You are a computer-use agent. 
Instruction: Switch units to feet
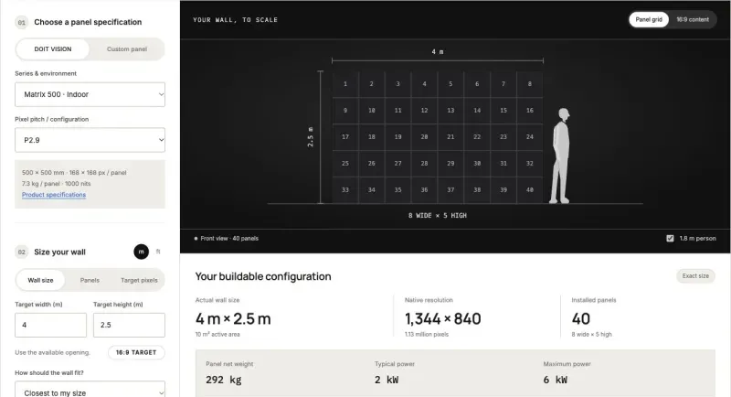click(x=158, y=252)
